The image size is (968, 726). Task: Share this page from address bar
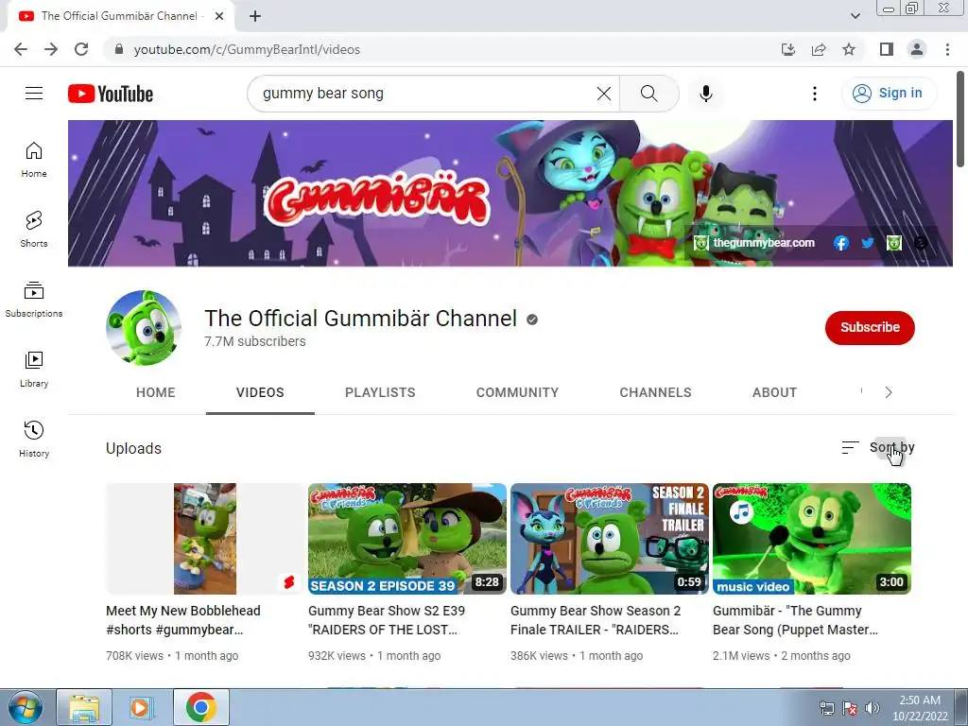(x=819, y=49)
